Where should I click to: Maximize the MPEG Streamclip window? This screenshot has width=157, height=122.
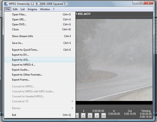coord(141,3)
